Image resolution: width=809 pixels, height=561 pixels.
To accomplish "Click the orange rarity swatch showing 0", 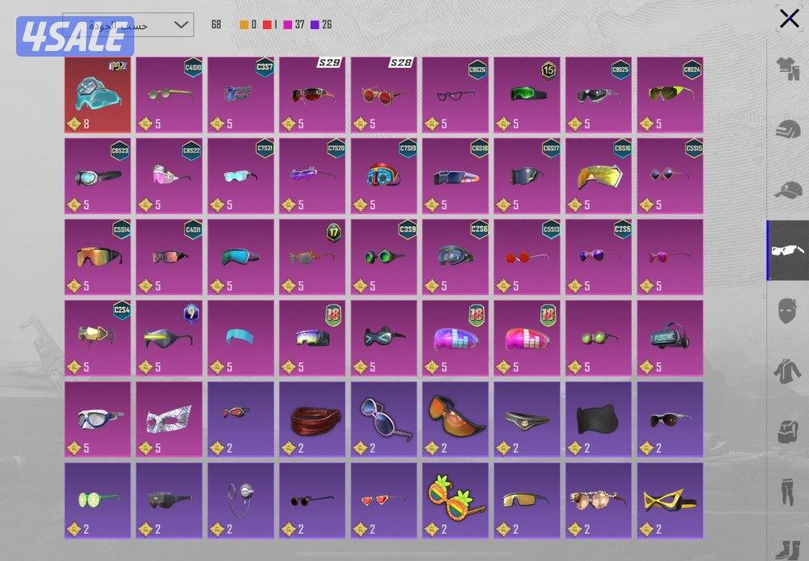I will [244, 25].
